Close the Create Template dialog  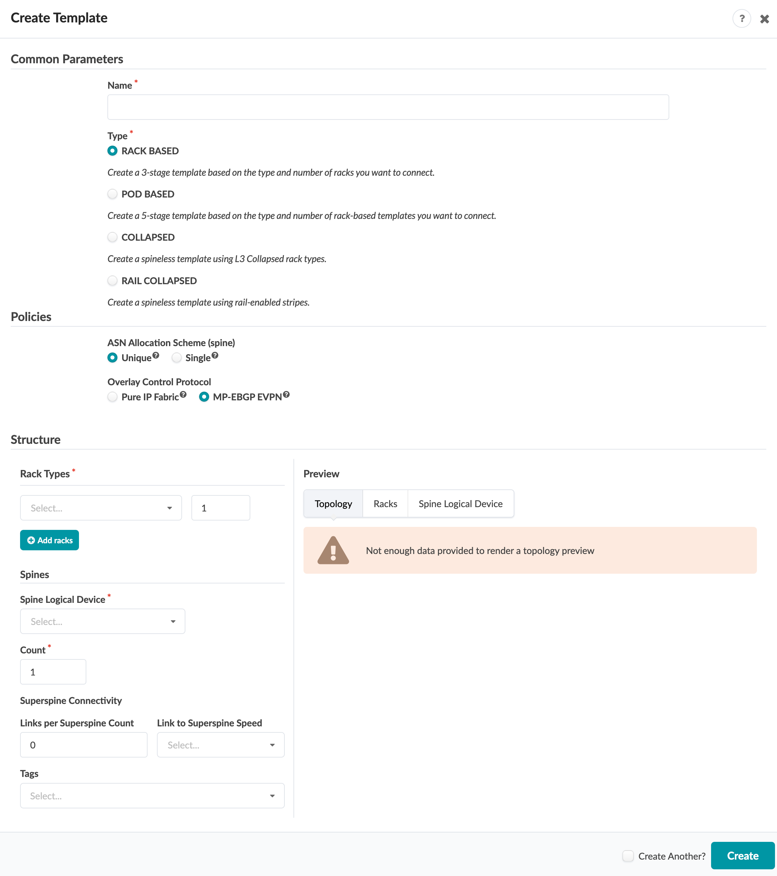tap(765, 18)
